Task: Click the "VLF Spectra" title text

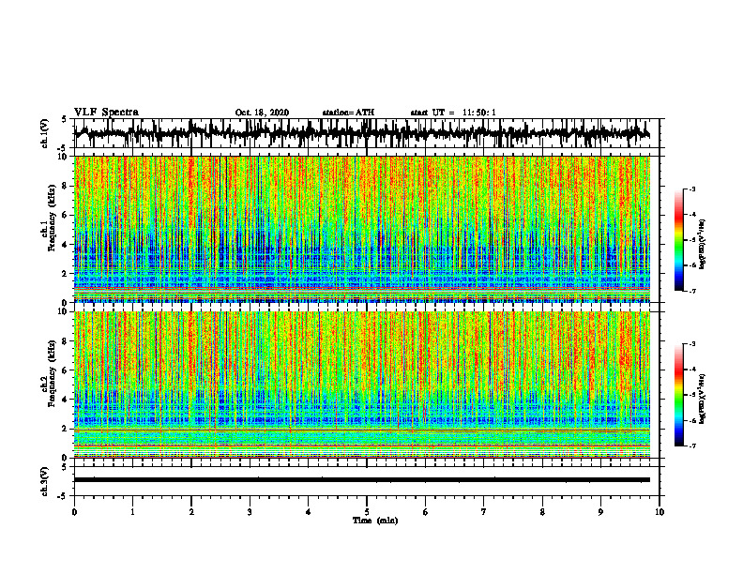Action: 106,113
